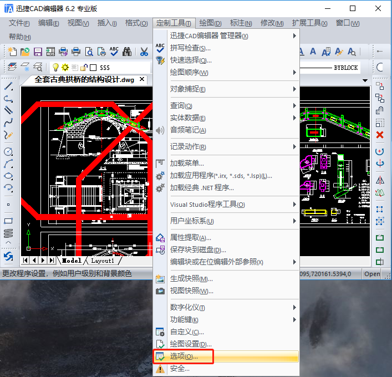This screenshot has width=392, height=377.
Task: Click the Cut scissors icon
Action: 144,52
